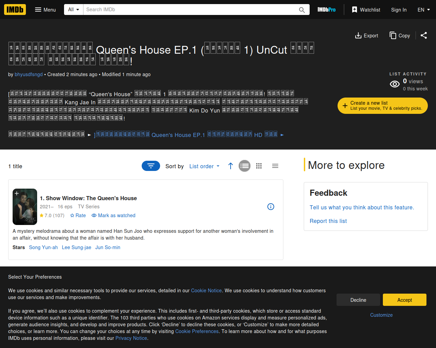Open Show Window: The Queen's House title
Screen dimensions: 436x348
(88, 198)
